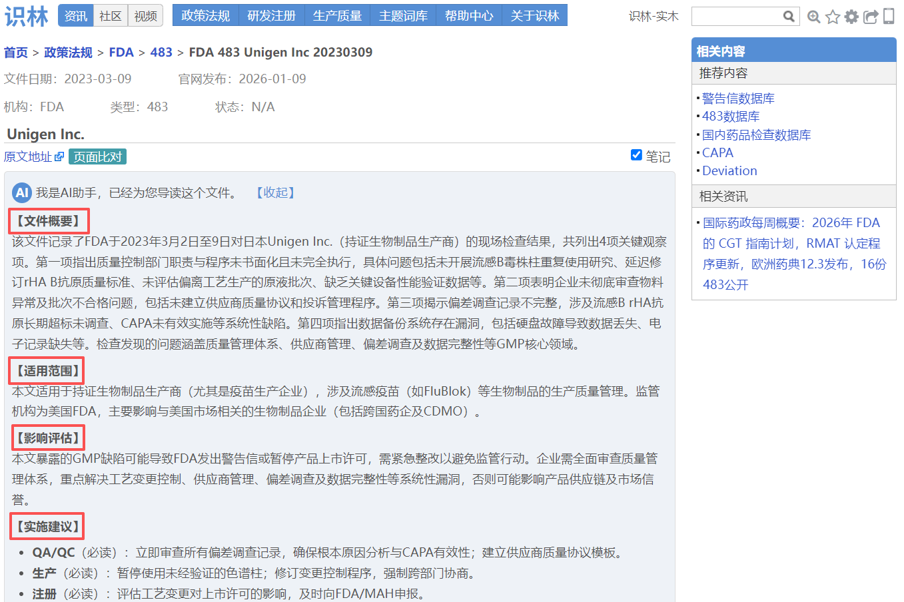Screen dimensions: 904x602
Task: Click the search magnifier icon in search box
Action: 788,16
